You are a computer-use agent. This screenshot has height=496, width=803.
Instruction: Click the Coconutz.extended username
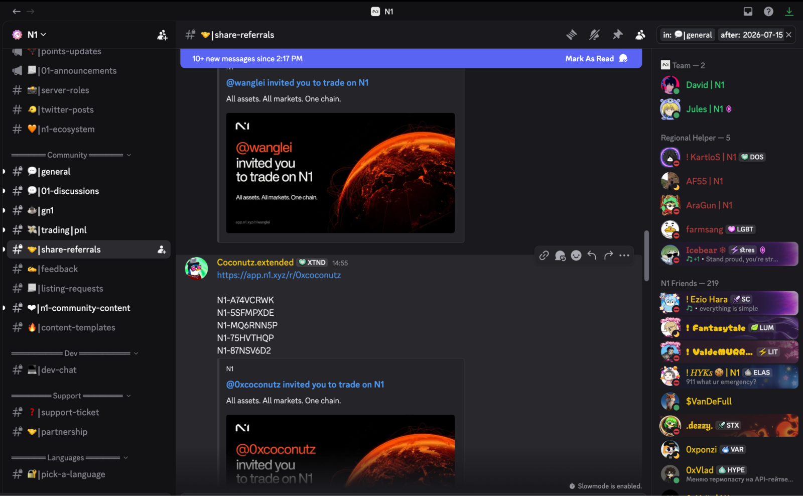(x=255, y=263)
